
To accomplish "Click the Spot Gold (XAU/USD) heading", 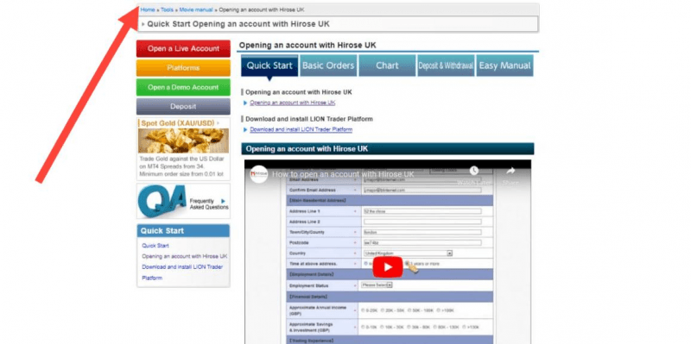I will tap(177, 123).
